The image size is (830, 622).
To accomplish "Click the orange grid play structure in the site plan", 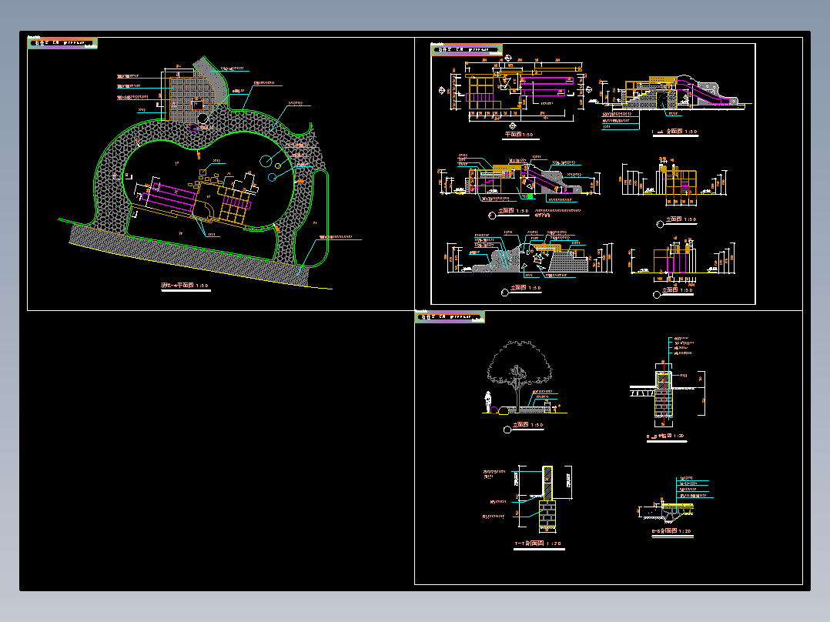I will coord(233,204).
